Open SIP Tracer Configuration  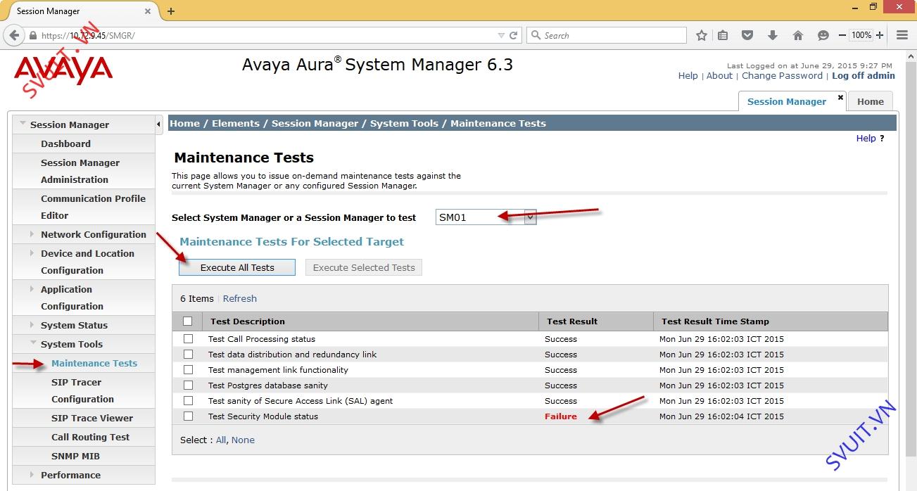[82, 390]
